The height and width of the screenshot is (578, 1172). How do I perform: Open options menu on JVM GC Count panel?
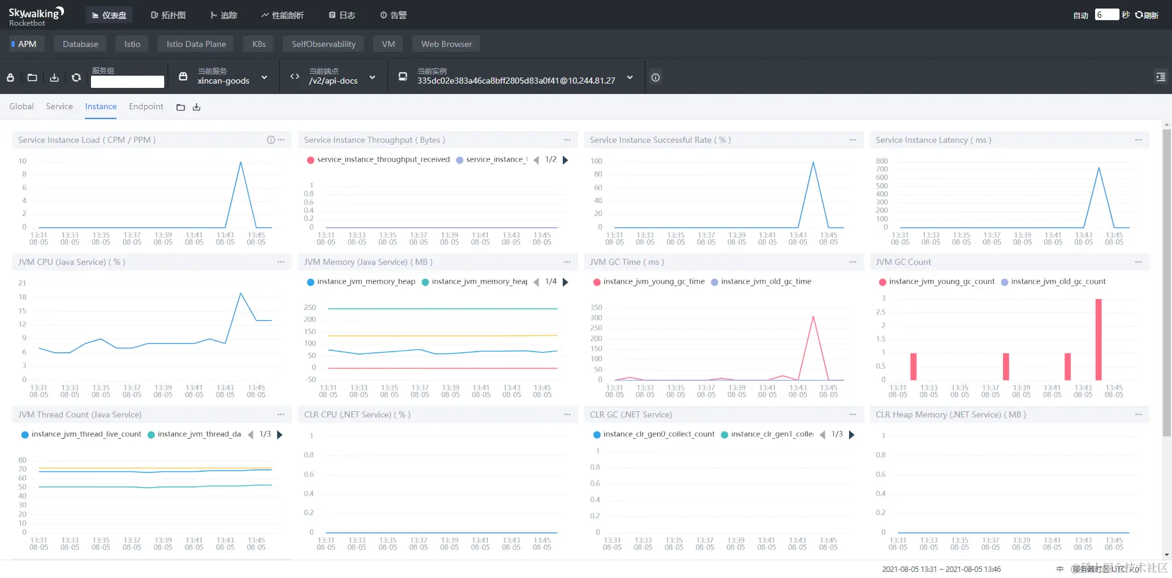[1138, 262]
